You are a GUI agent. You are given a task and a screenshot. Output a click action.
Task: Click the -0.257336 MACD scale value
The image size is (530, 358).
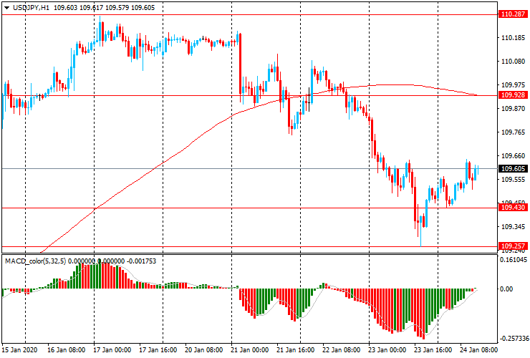point(513,339)
